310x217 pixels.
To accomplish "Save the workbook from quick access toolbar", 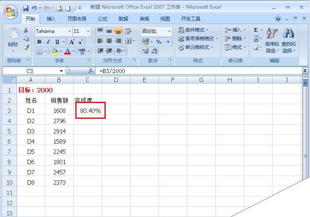I will pos(26,8).
